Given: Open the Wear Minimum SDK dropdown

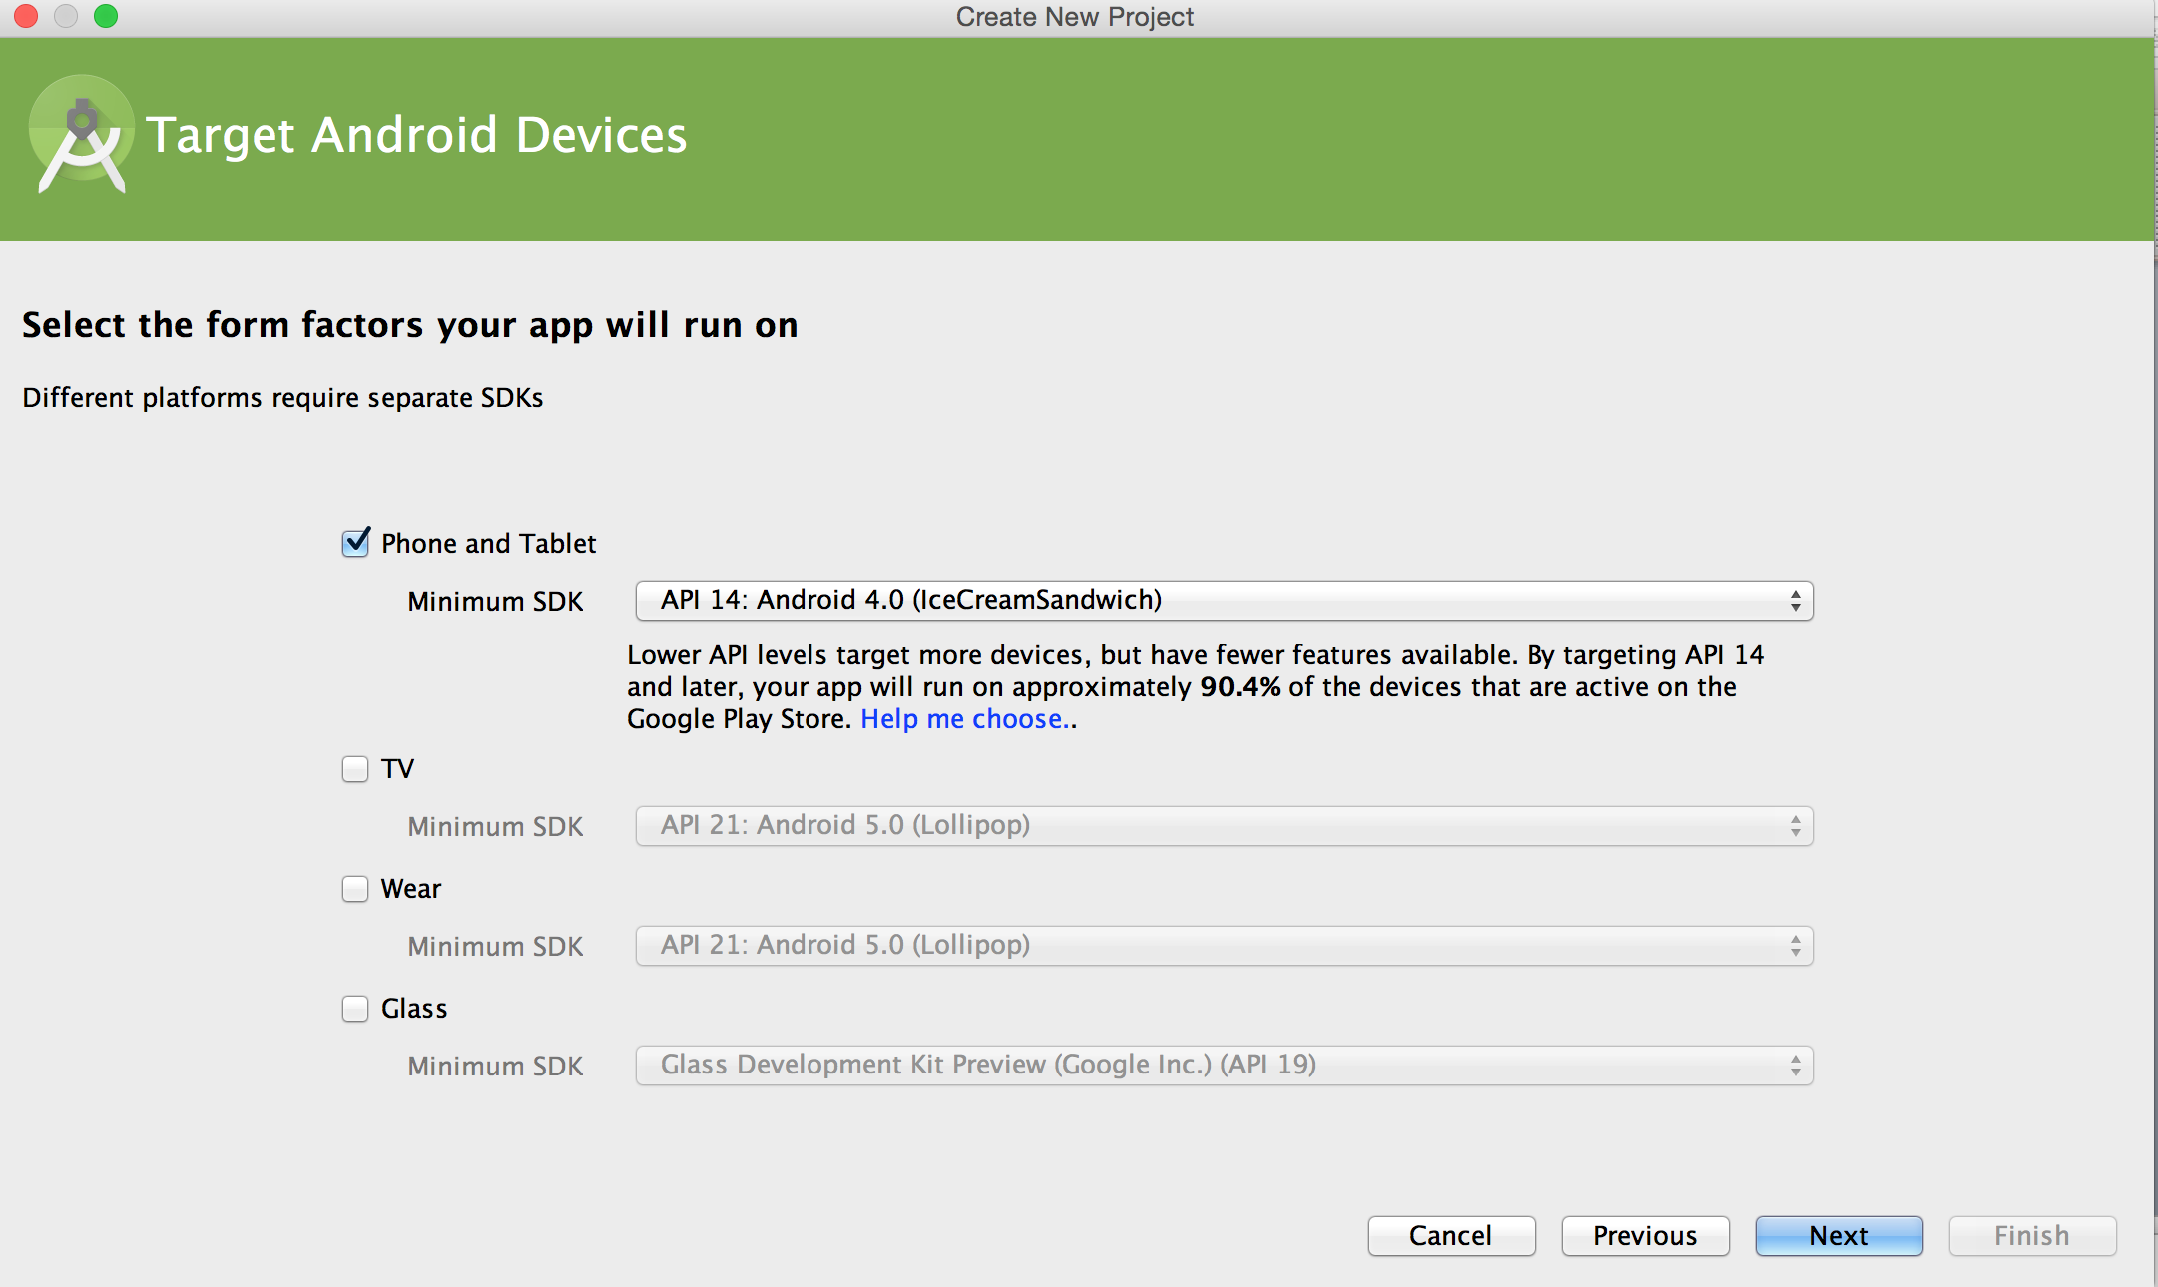Looking at the screenshot, I should pyautogui.click(x=1223, y=946).
